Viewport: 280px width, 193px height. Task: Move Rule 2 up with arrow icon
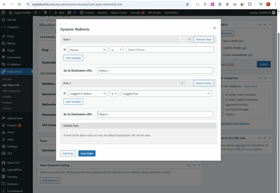point(182,83)
